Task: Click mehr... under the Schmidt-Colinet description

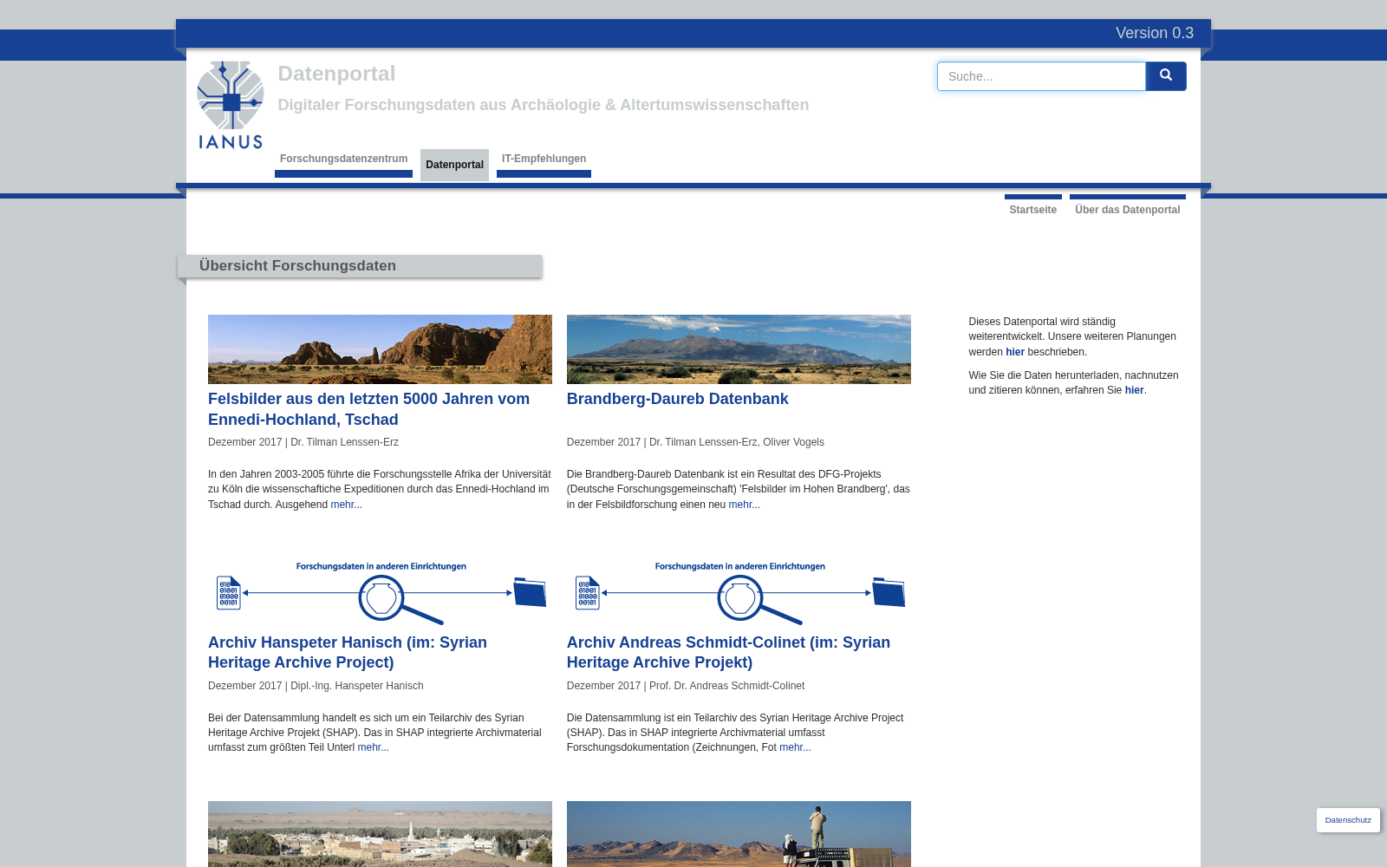Action: tap(795, 747)
